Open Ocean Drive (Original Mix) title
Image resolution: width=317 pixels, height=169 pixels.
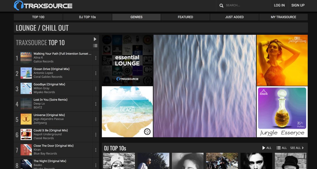52,69
